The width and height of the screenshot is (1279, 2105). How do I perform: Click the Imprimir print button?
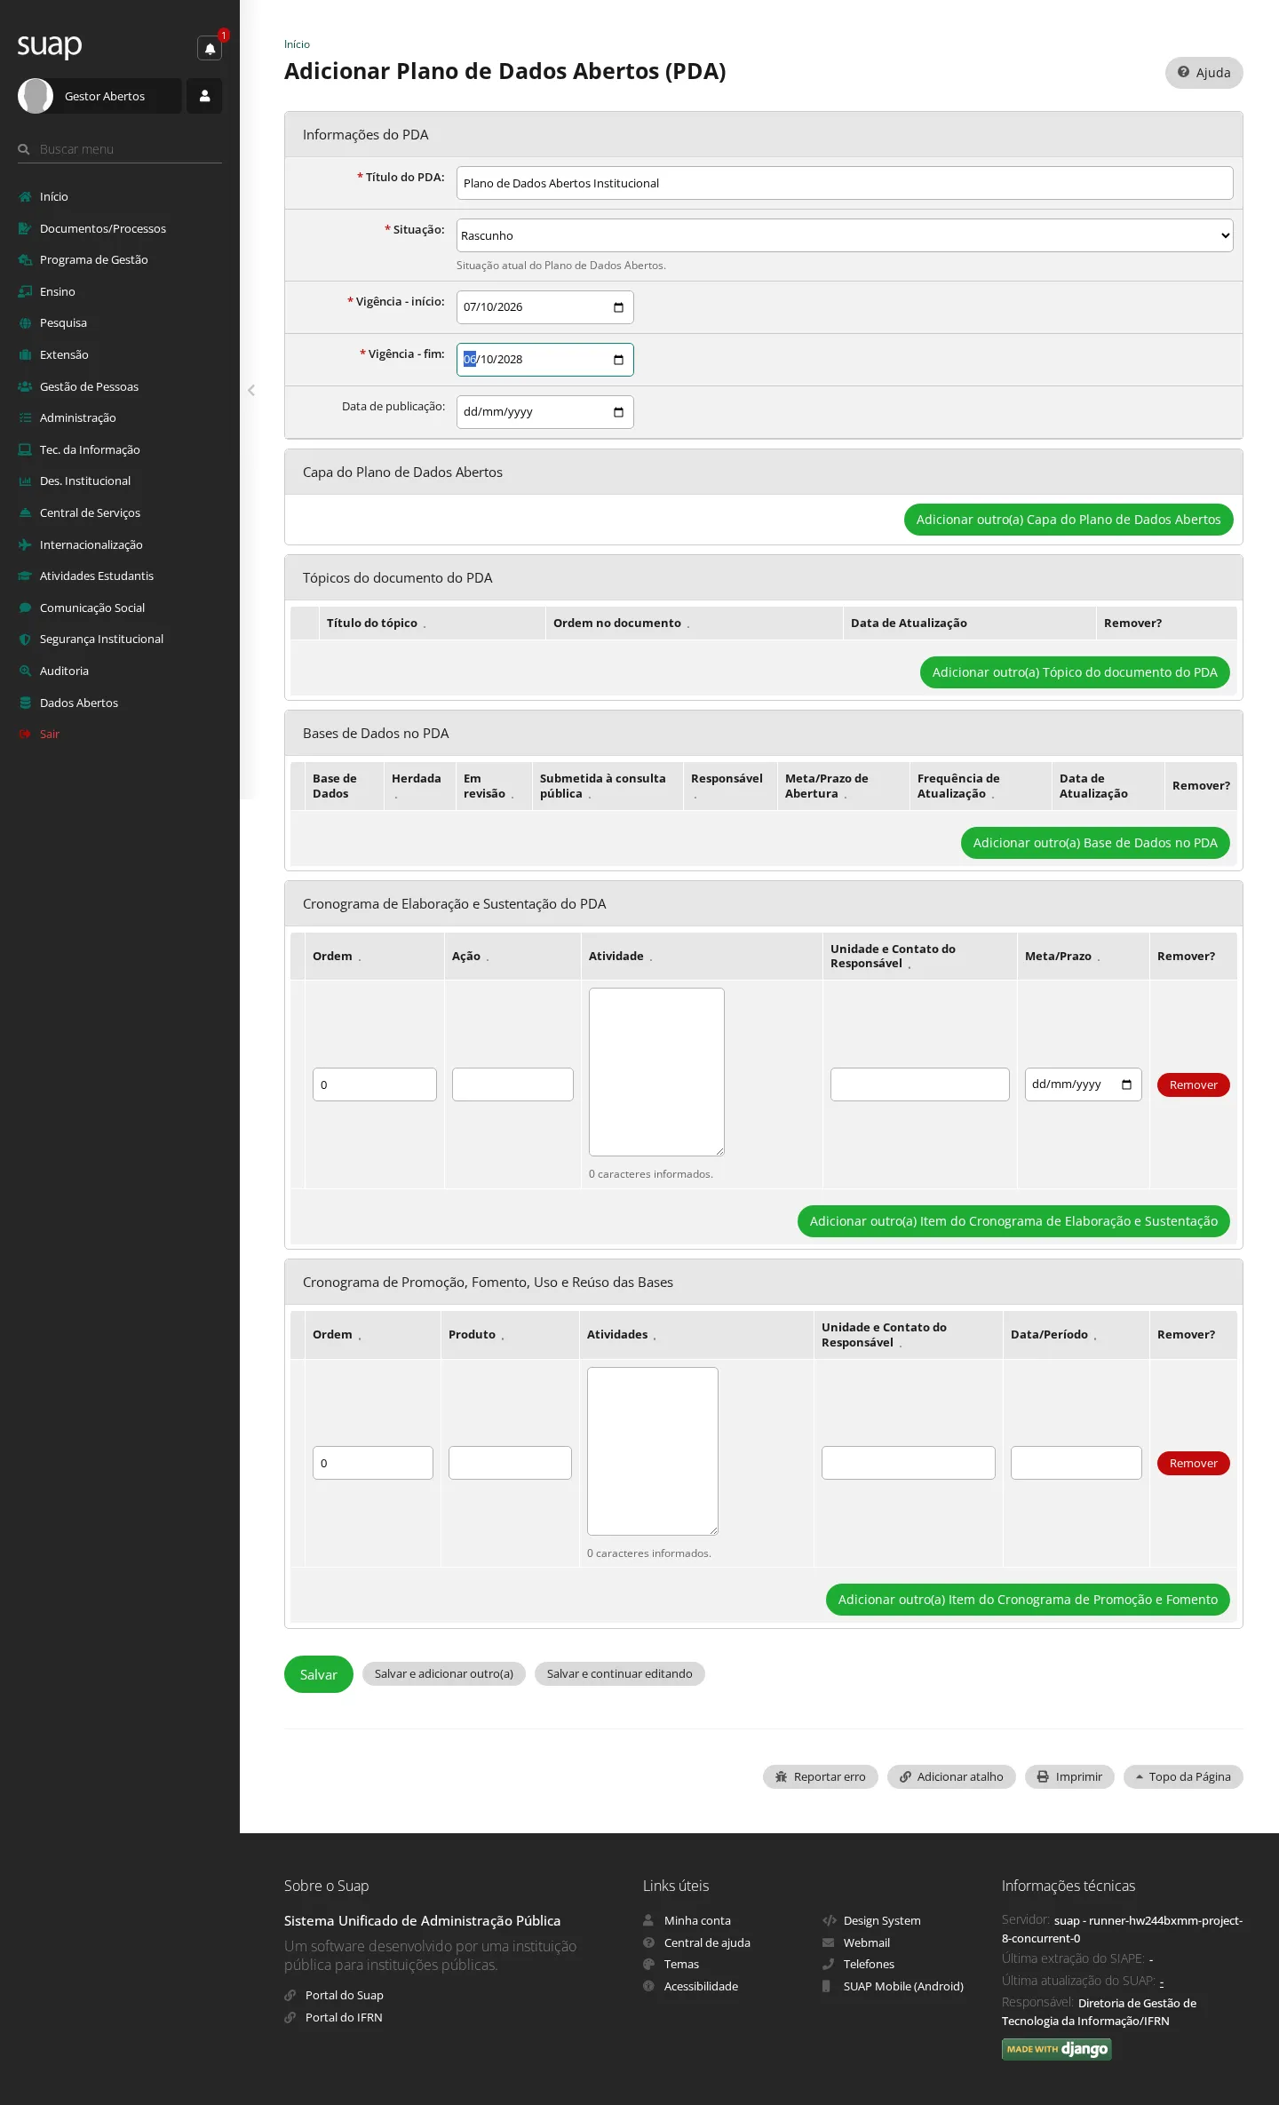tap(1069, 1776)
